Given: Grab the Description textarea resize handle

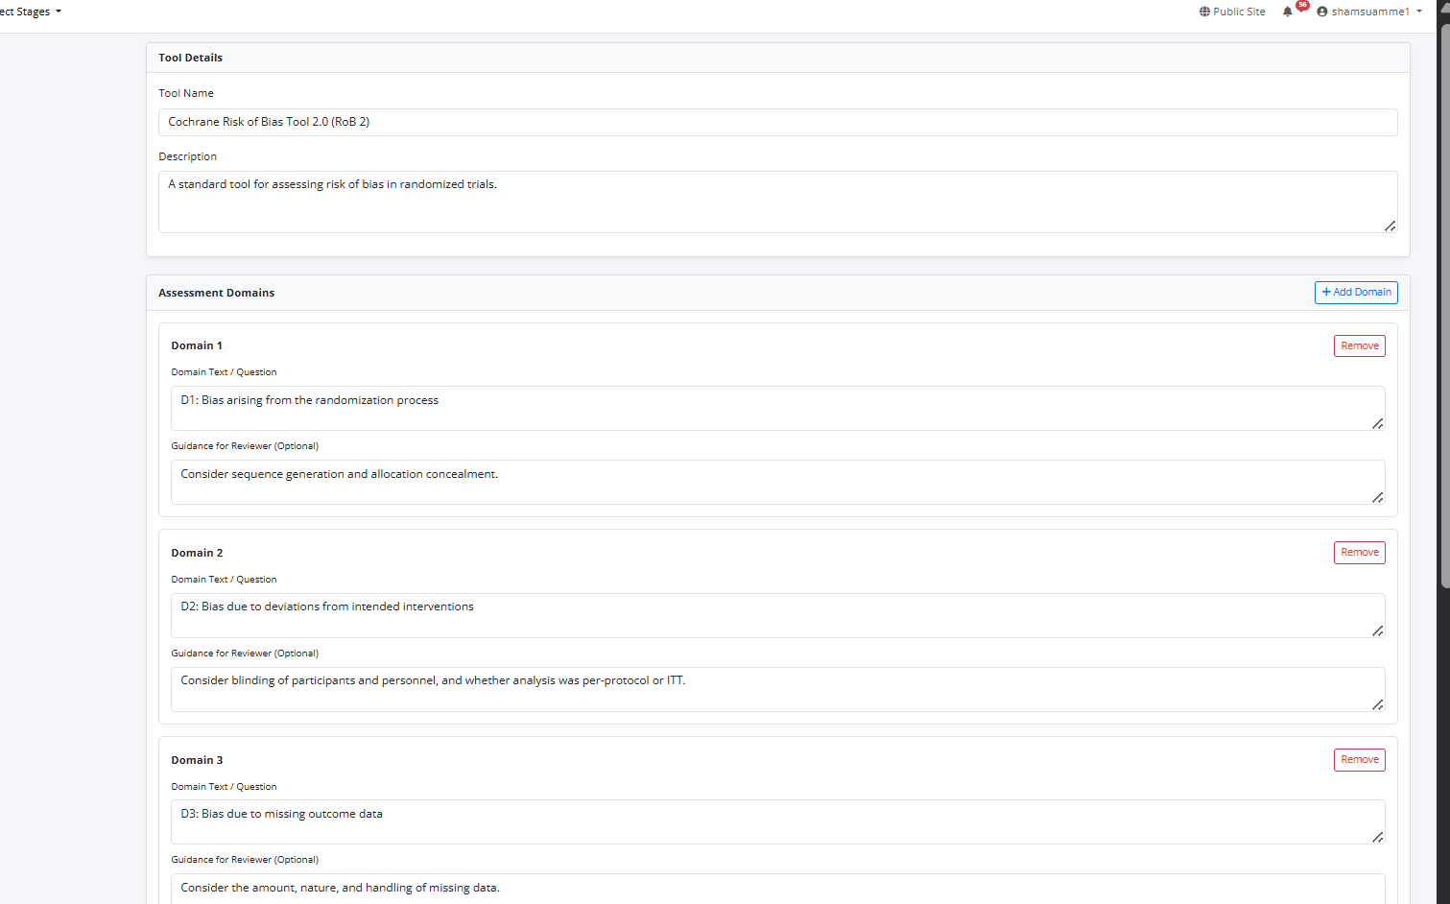Looking at the screenshot, I should point(1390,226).
